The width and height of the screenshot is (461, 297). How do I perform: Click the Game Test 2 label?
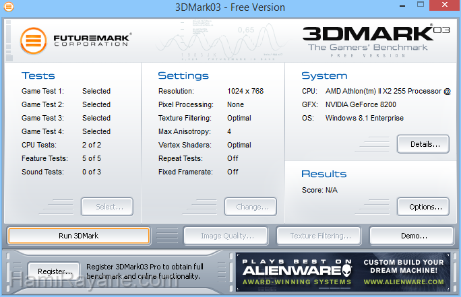pyautogui.click(x=42, y=104)
